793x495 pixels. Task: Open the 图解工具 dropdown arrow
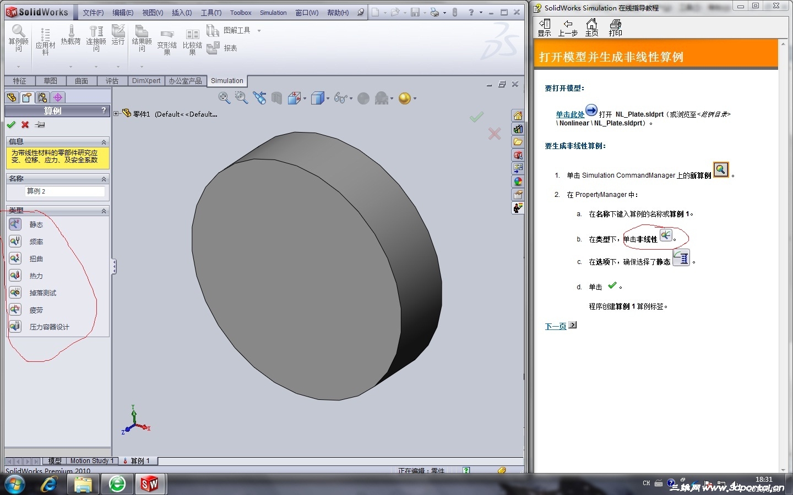259,31
